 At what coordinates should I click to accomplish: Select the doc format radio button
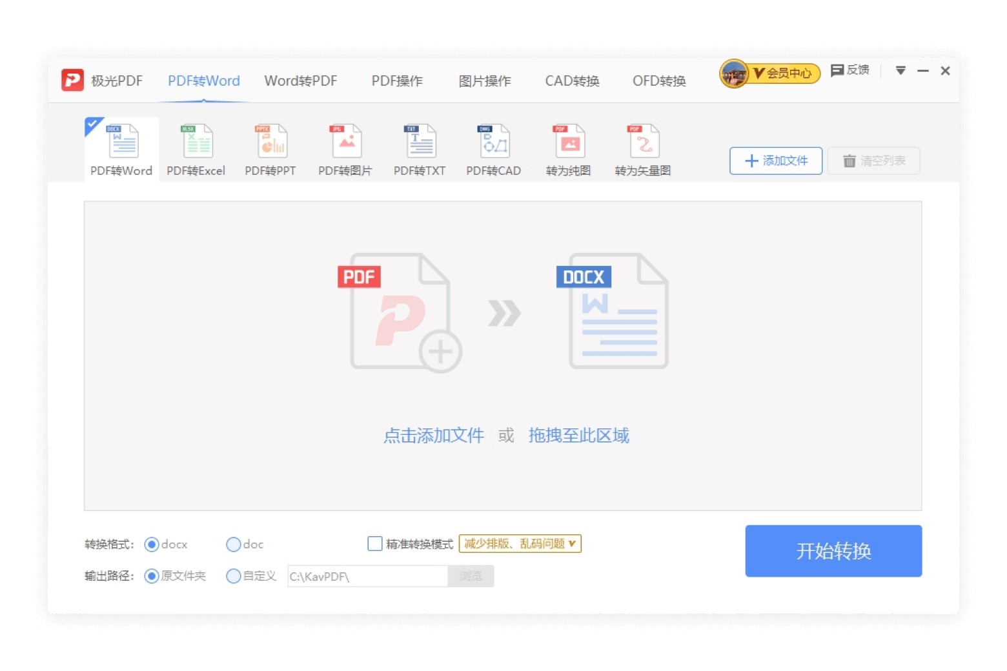(x=234, y=545)
